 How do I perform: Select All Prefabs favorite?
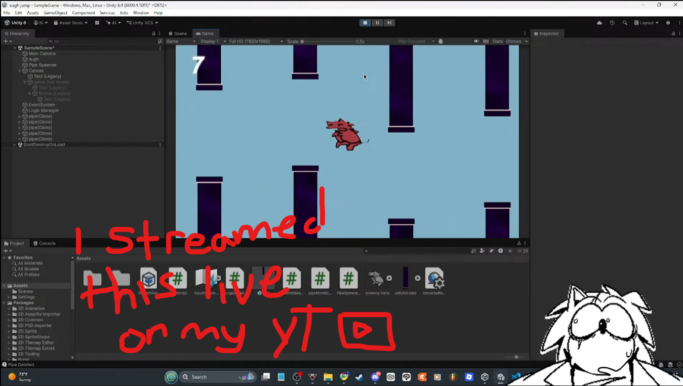pos(29,275)
